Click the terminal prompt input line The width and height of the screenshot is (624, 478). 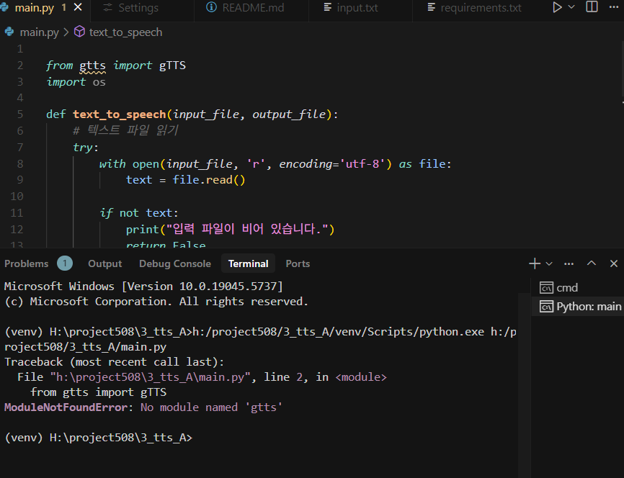98,438
